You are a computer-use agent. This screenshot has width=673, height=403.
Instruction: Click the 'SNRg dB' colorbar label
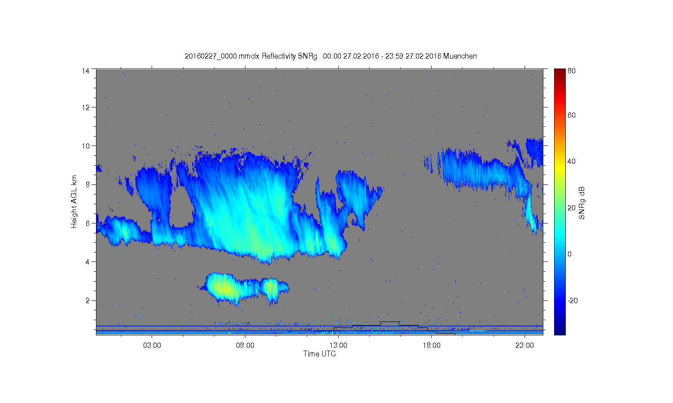point(581,203)
